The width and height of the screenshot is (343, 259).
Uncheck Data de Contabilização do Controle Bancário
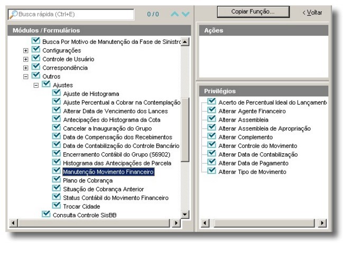[57, 145]
